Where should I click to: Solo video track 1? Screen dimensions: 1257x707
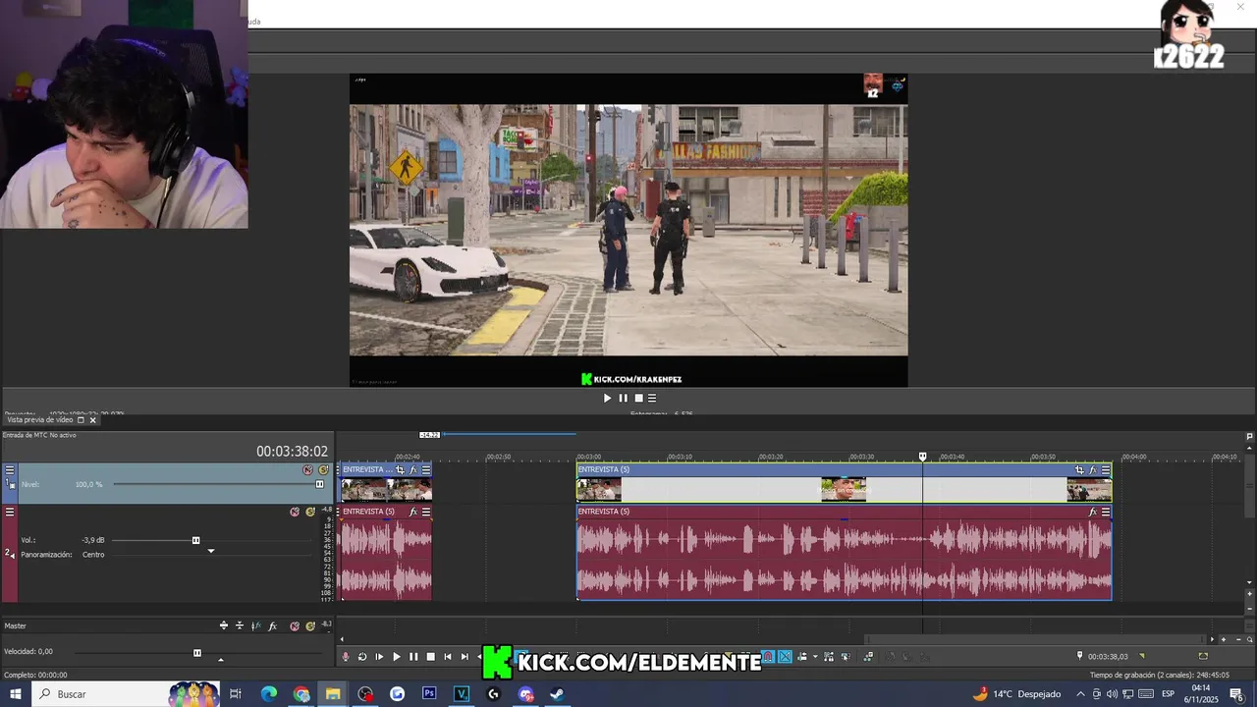pos(323,470)
